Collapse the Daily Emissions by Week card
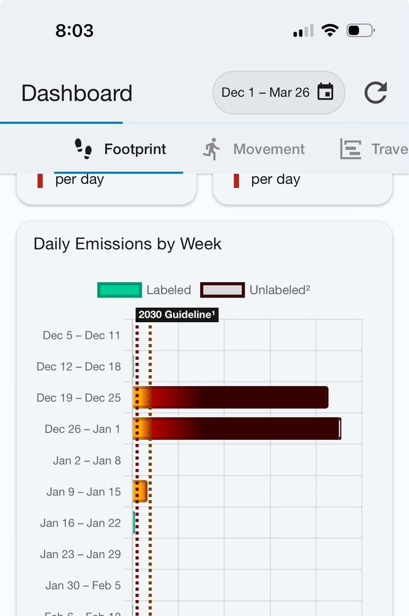409x616 pixels. click(127, 244)
